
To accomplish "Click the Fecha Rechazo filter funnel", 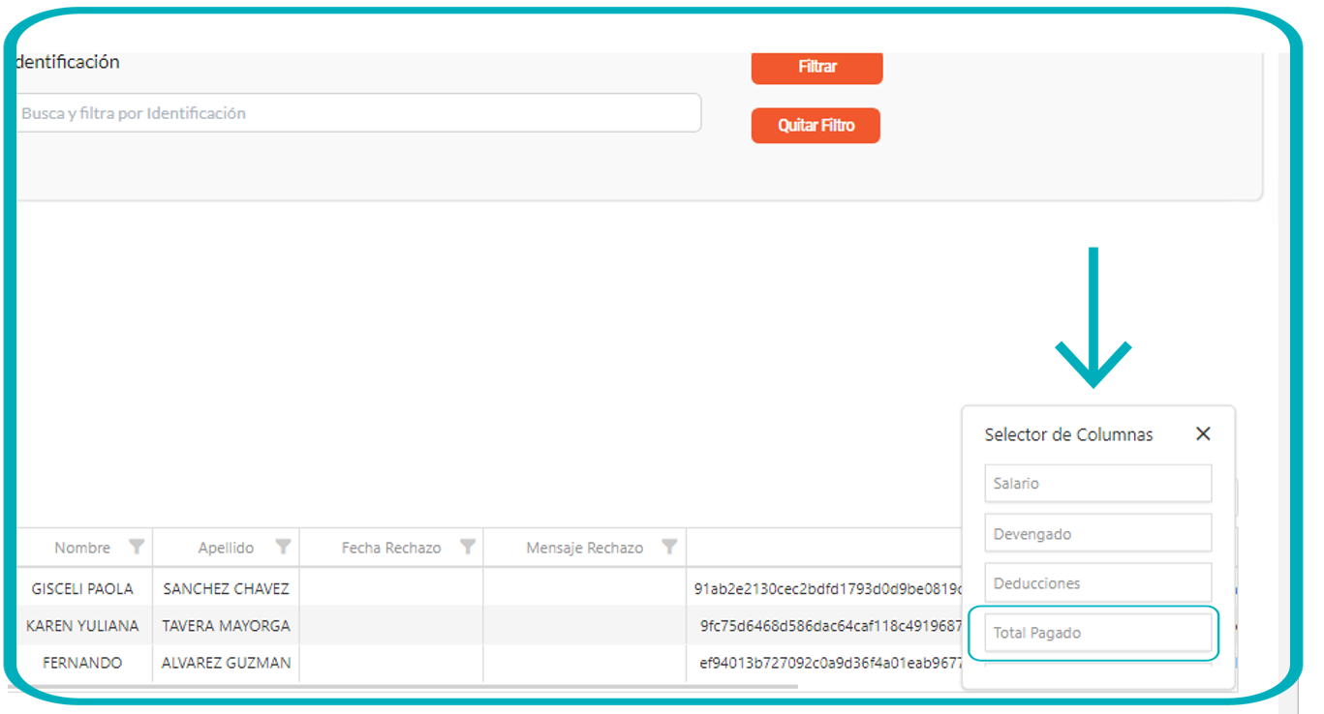I will click(468, 548).
